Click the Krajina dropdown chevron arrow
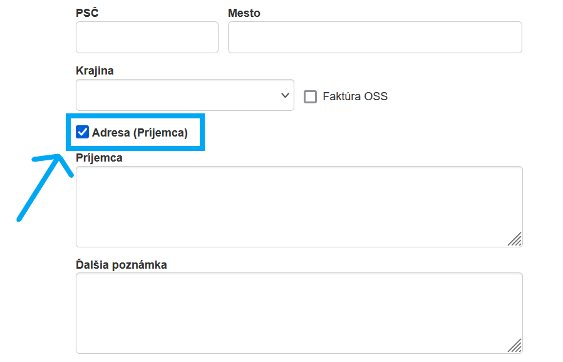 [x=285, y=95]
